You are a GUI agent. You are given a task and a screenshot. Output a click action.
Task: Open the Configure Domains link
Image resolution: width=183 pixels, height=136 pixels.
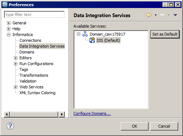click(92, 113)
